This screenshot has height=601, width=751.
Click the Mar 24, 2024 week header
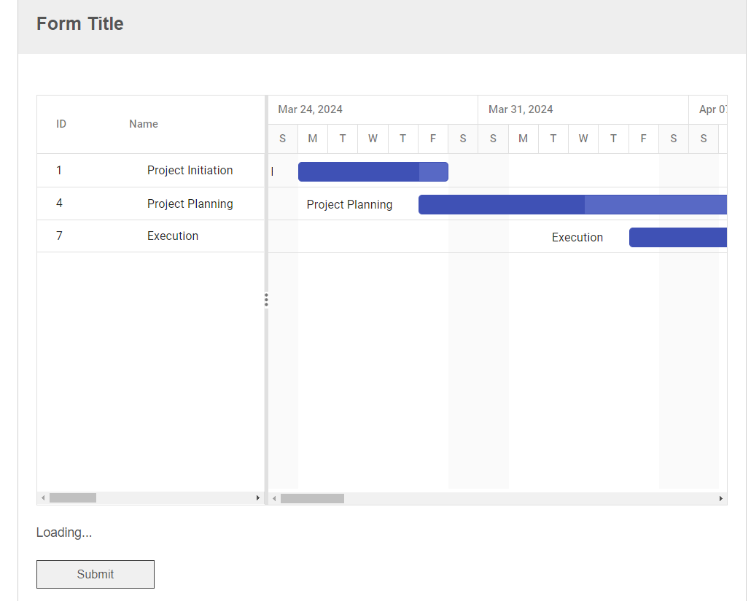(x=311, y=109)
